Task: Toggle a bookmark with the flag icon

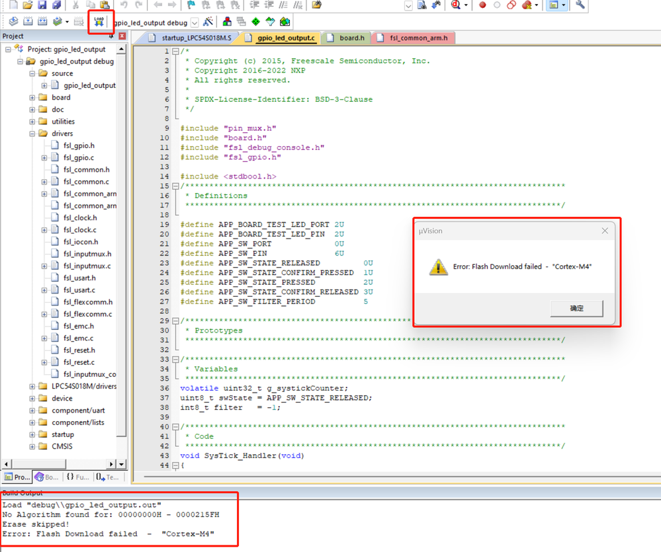Action: [191, 5]
